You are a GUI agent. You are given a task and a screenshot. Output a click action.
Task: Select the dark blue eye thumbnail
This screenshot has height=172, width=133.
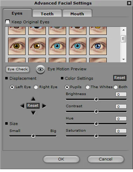[x=98, y=46]
